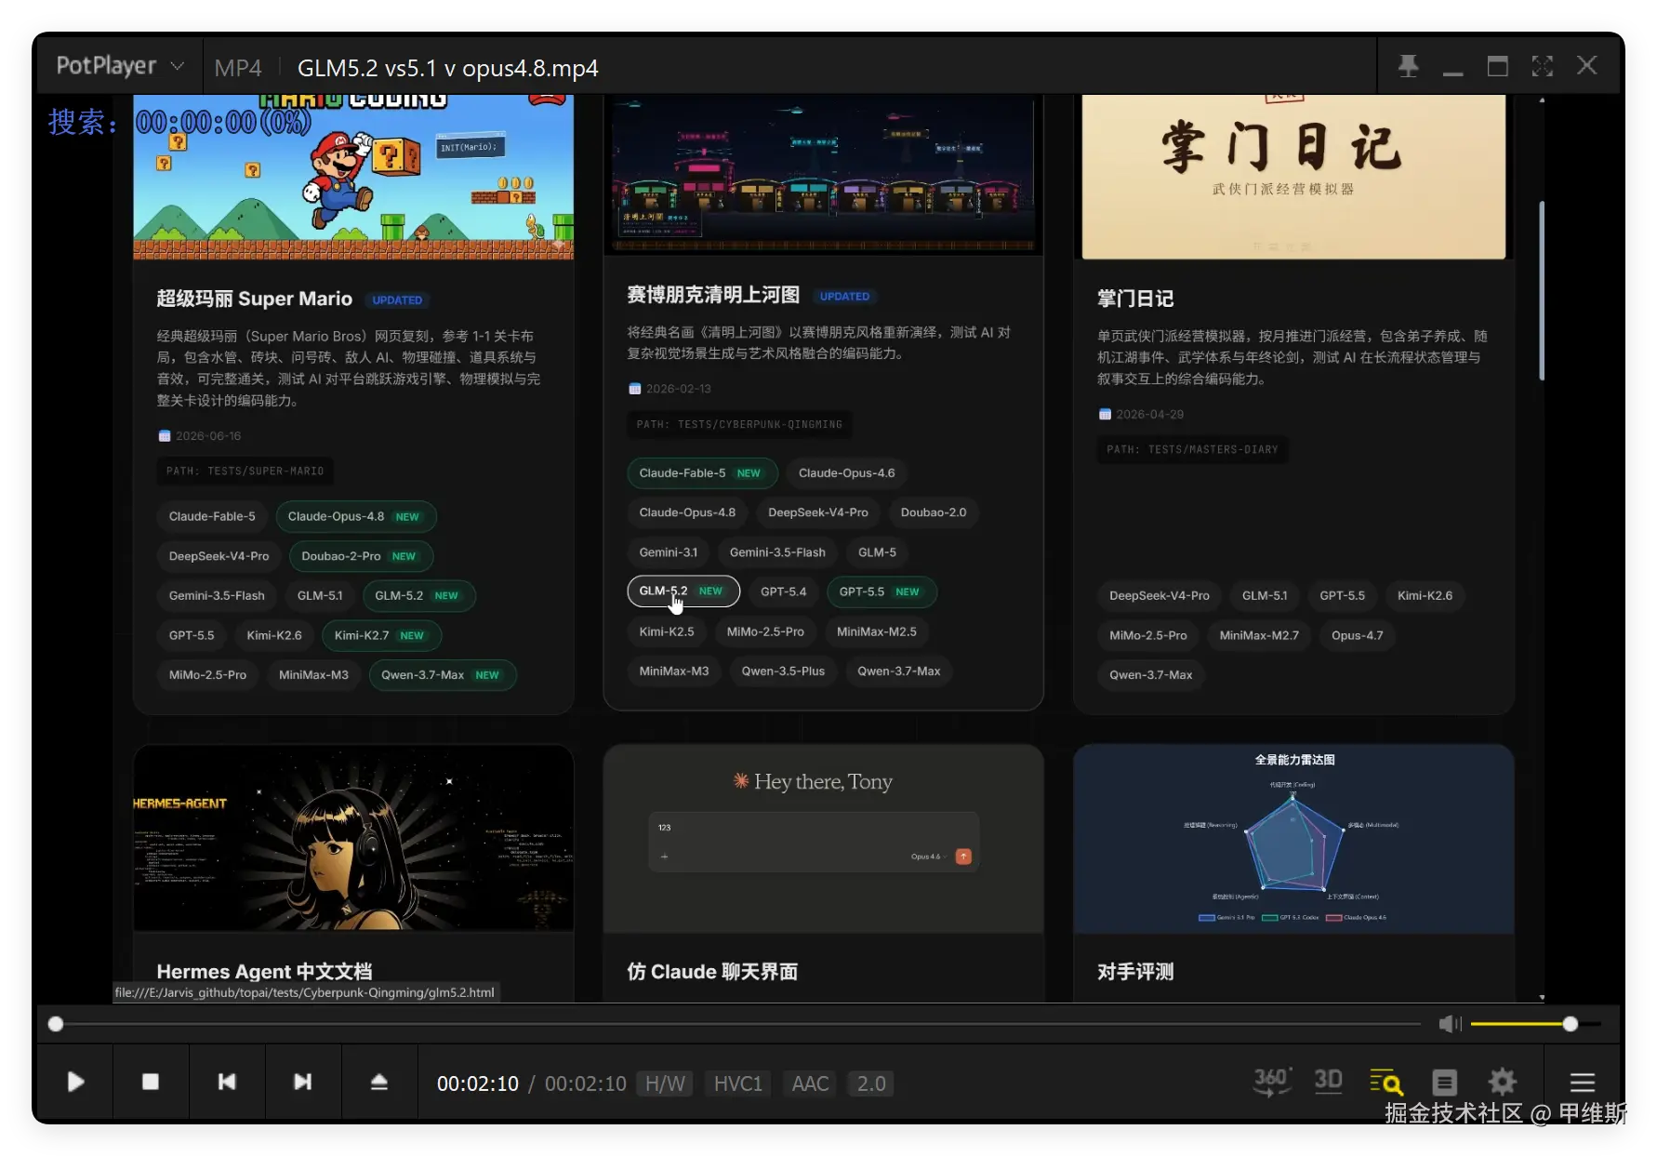The width and height of the screenshot is (1657, 1156).
Task: Click the PATH: TESTS/SUPER-MARIO label
Action: tap(245, 472)
